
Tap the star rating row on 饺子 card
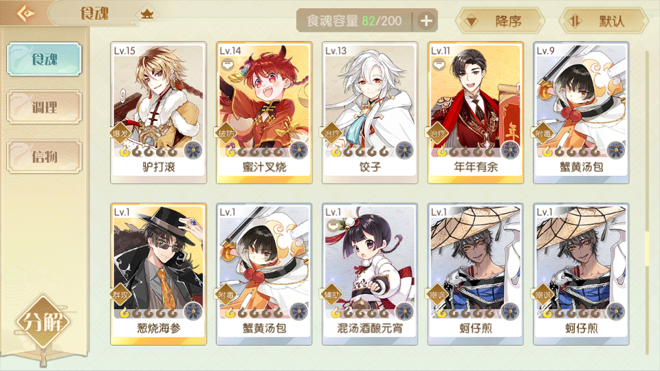click(x=360, y=151)
